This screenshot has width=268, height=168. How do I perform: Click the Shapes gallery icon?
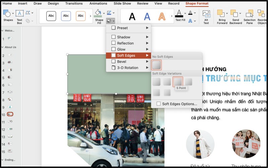pos(7,13)
